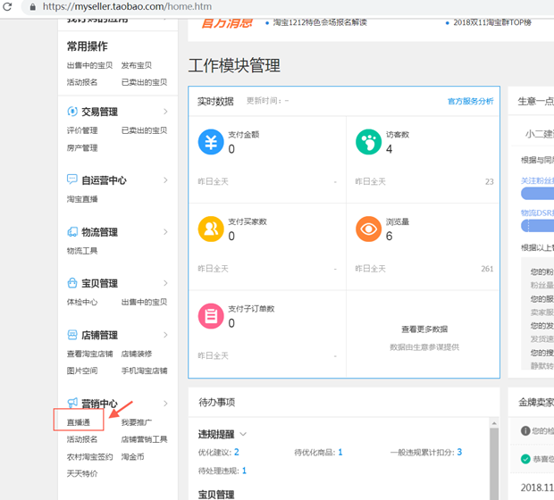This screenshot has height=500, width=554.
Task: Open 体检中心 menu item
Action: click(82, 302)
